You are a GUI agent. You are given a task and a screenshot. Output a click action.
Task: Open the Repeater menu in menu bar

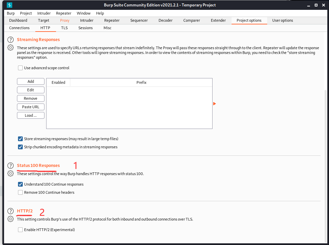tap(63, 13)
